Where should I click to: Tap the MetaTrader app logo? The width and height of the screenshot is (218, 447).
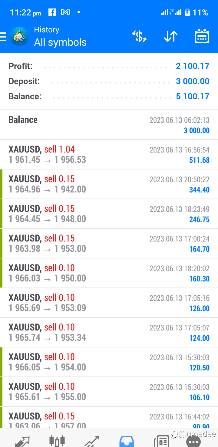(x=19, y=37)
